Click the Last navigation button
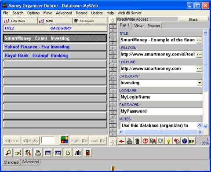This screenshot has width=211, height=172. pos(98,141)
